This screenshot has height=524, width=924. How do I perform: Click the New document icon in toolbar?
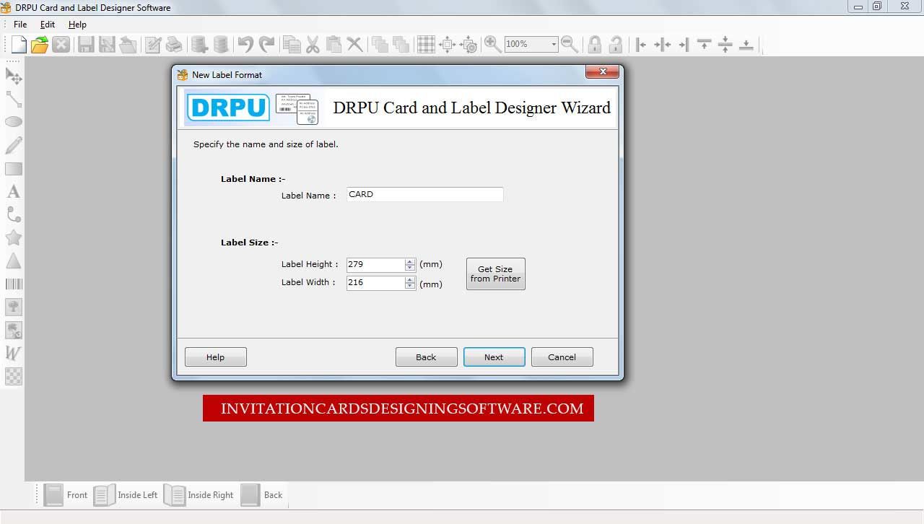19,45
